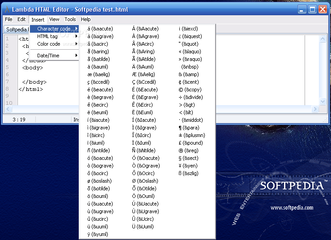Insert the Î (&Icirc) character

click(x=141, y=135)
